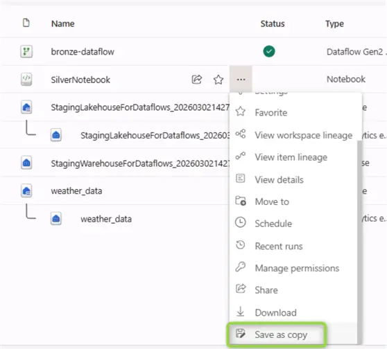387x349 pixels.
Task: Choose View details in the menu
Action: (293, 179)
